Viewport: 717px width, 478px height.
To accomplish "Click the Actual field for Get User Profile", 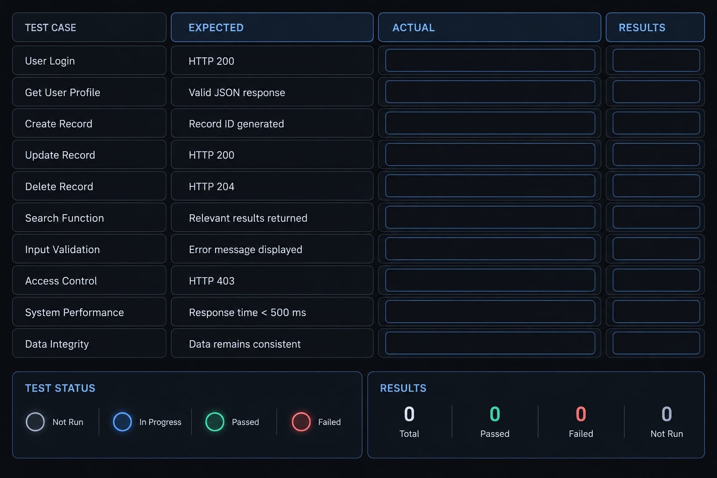I will tap(490, 91).
